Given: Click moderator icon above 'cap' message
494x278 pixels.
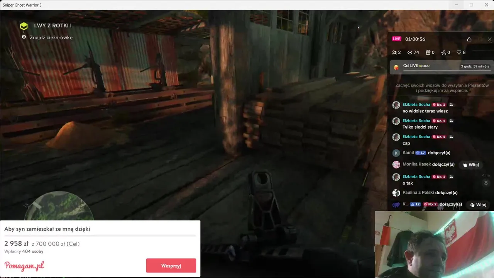Looking at the screenshot, I should click(451, 137).
